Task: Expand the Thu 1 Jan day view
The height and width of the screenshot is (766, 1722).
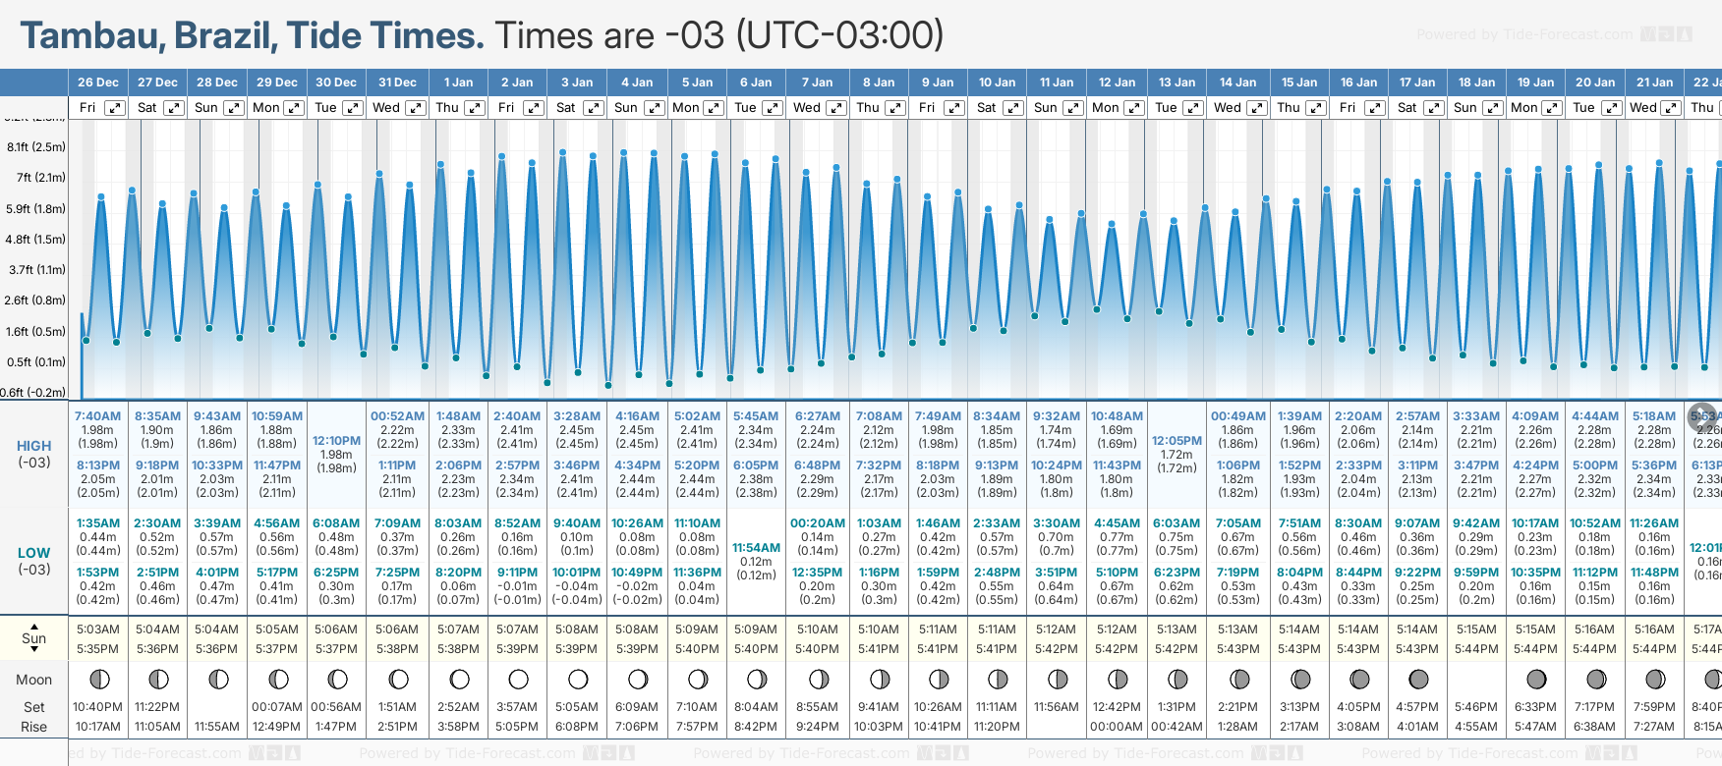Action: click(x=475, y=108)
